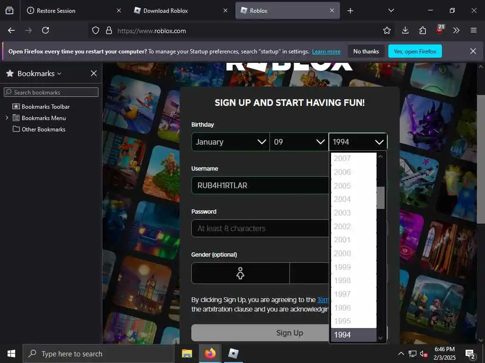Select the female gender icon button
This screenshot has height=363, width=485.
pyautogui.click(x=240, y=274)
